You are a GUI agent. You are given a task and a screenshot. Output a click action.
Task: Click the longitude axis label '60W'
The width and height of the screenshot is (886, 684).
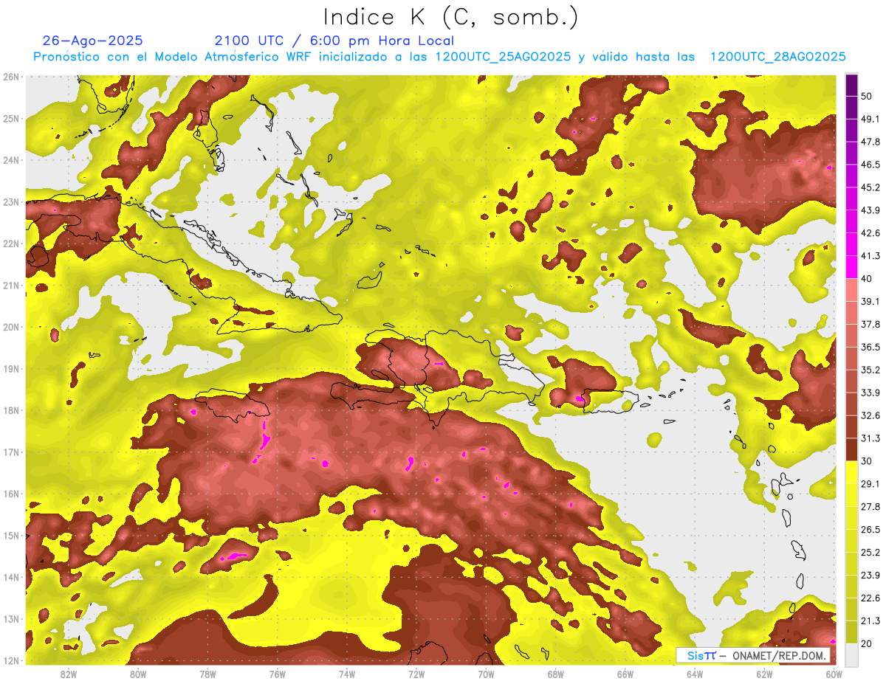coord(834,674)
